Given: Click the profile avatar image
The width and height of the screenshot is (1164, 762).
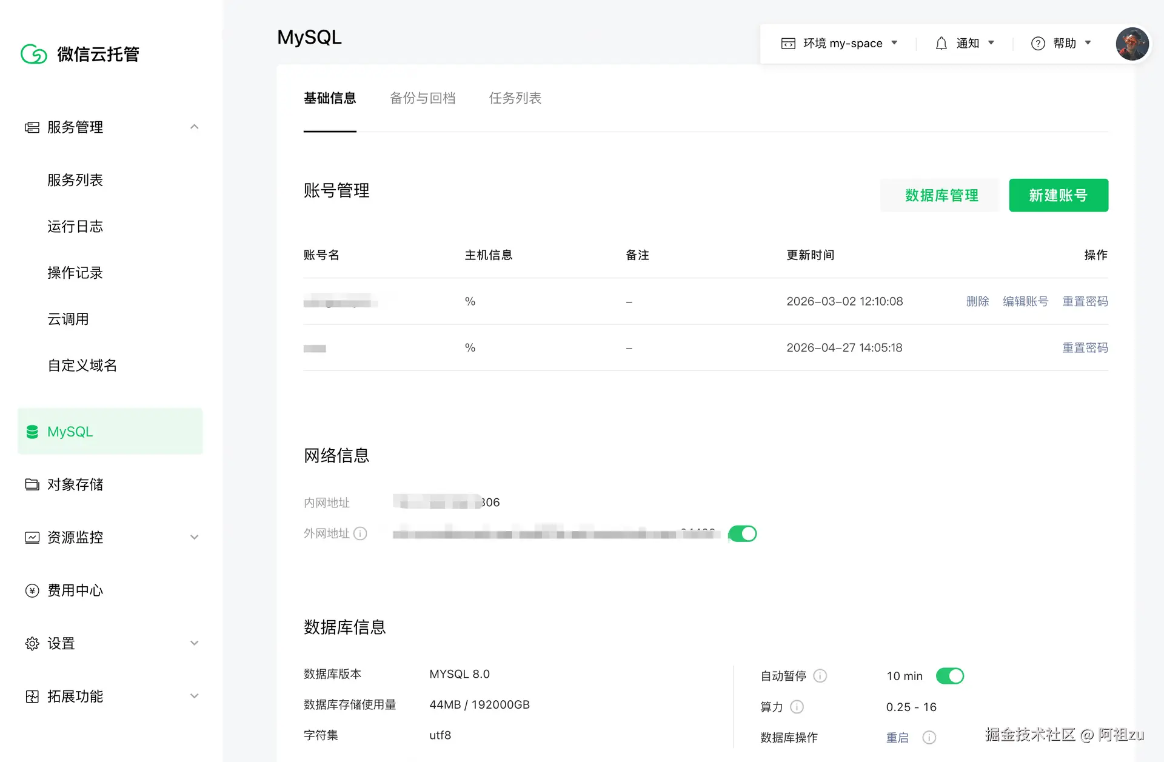Looking at the screenshot, I should tap(1132, 44).
